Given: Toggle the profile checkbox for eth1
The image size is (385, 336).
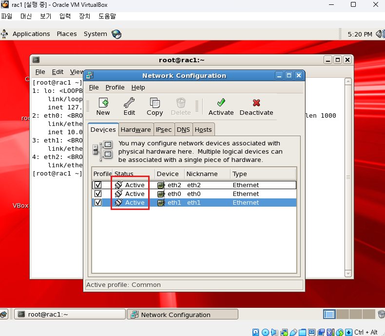Looking at the screenshot, I should [x=98, y=203].
